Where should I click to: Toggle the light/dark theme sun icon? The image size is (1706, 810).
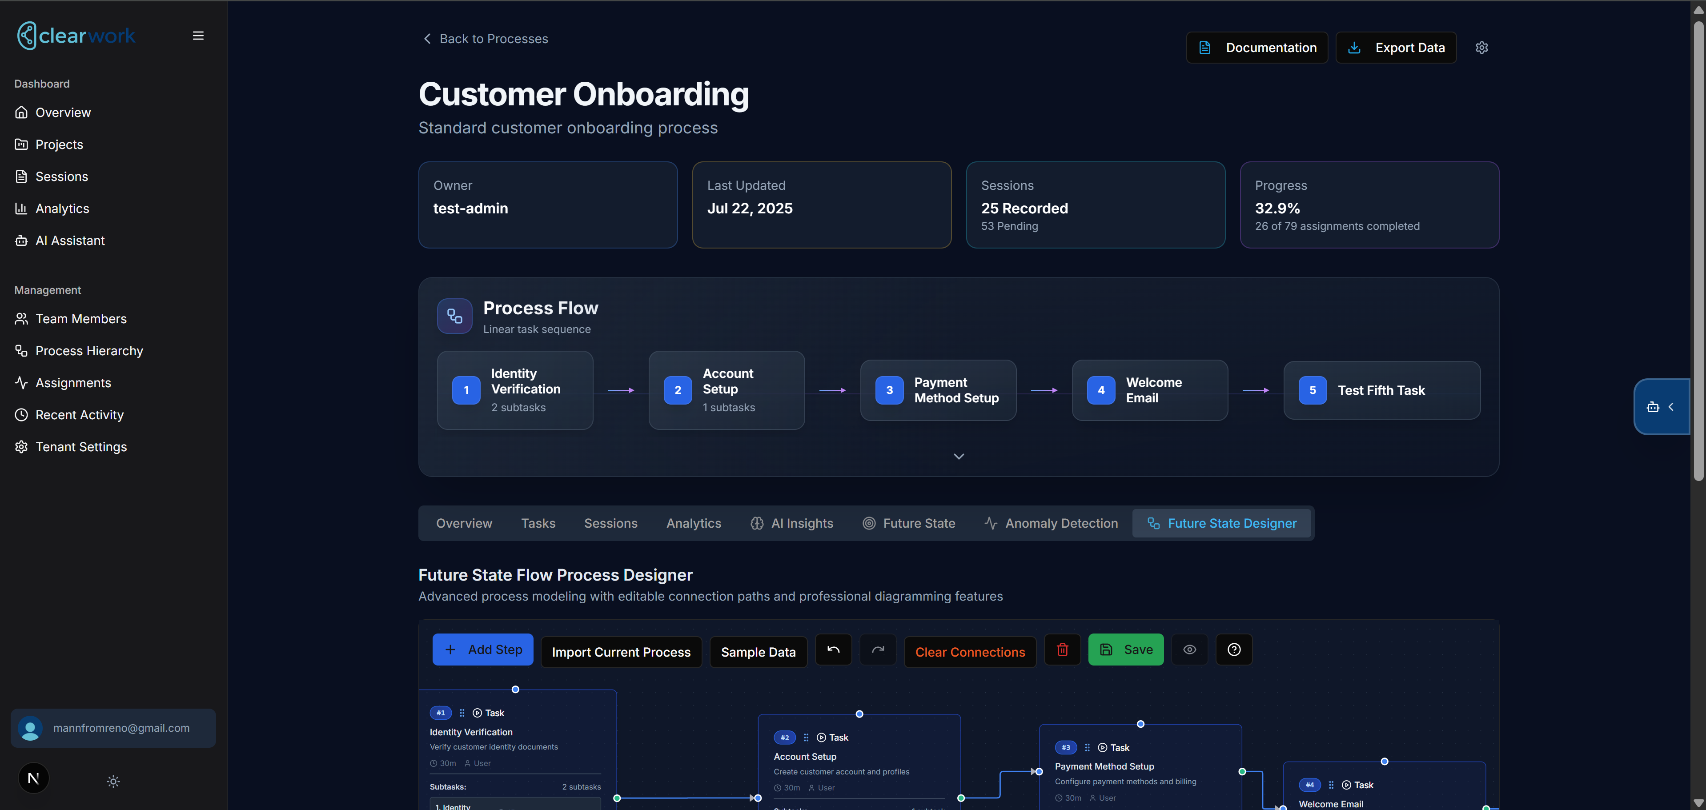(113, 782)
